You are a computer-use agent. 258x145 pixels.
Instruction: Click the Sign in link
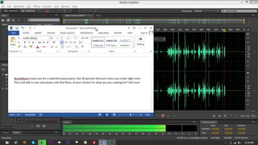(x=144, y=33)
